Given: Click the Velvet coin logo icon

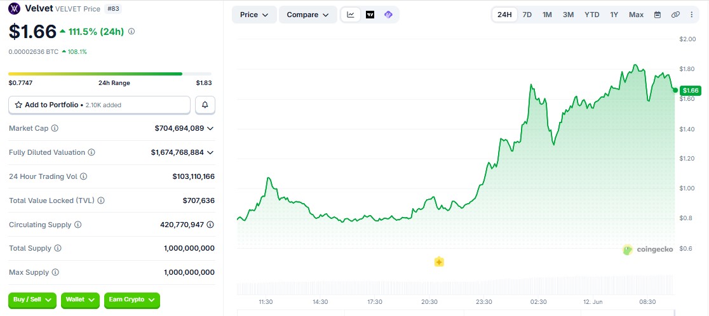Looking at the screenshot, I should (15, 8).
